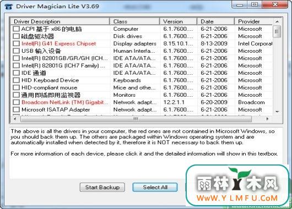Click the horizontal scroll right arrow
Image resolution: width=292 pixels, height=209 pixels.
click(x=267, y=119)
